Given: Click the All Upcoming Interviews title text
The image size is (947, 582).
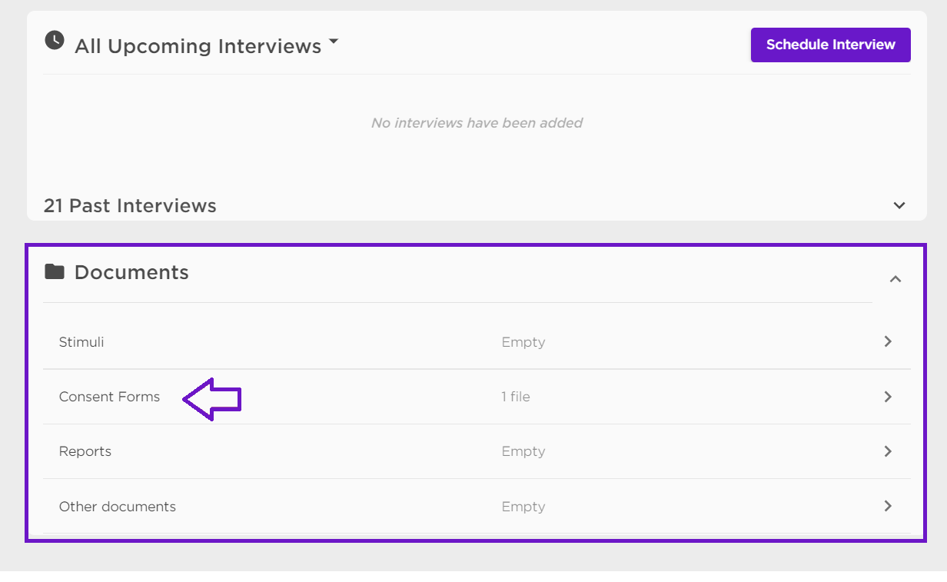Looking at the screenshot, I should tap(198, 46).
